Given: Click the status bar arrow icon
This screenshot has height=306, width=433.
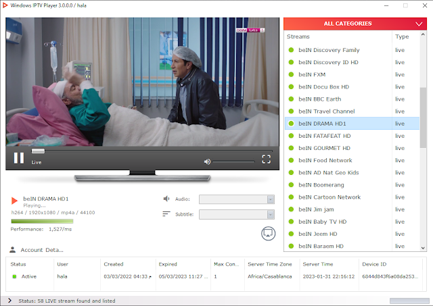Looking at the screenshot, I should (x=9, y=301).
